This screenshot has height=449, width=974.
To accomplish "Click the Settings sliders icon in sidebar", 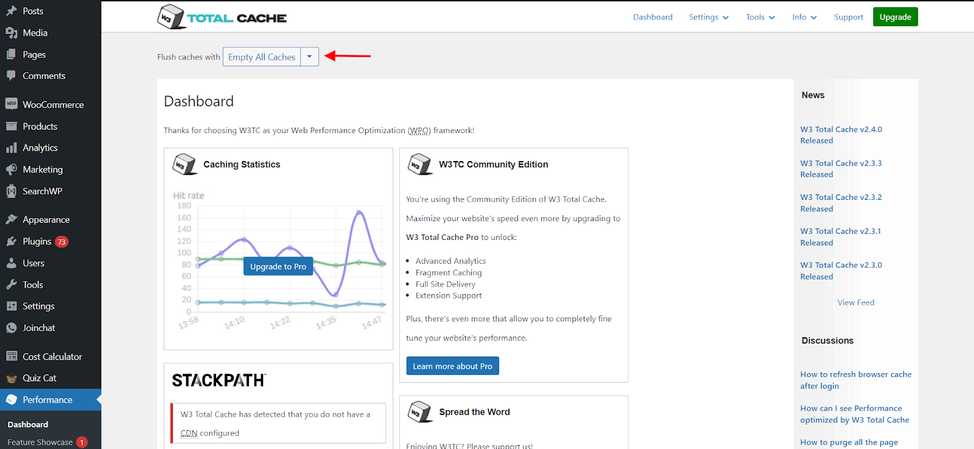I will [12, 306].
